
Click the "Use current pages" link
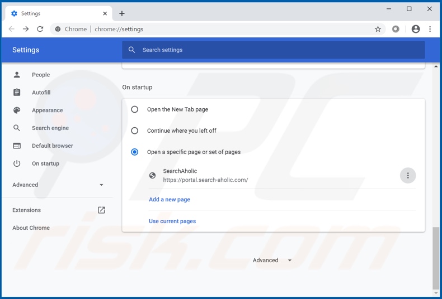(172, 221)
